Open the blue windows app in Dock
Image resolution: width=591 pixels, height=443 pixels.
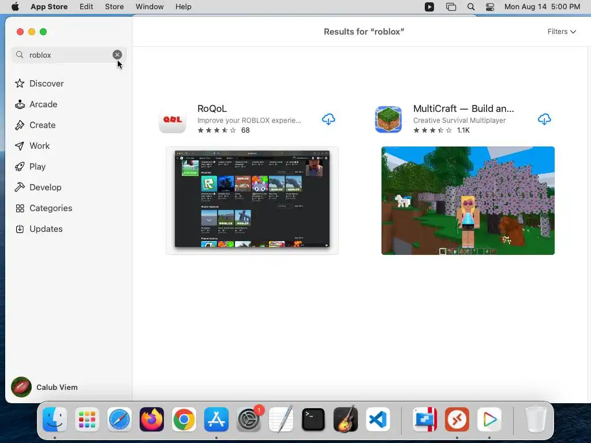[x=425, y=419]
